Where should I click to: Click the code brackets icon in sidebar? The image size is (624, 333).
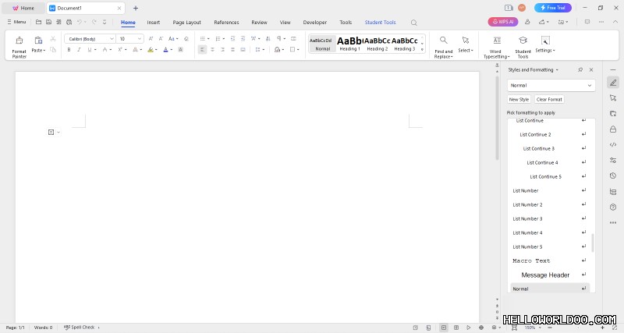(x=613, y=145)
